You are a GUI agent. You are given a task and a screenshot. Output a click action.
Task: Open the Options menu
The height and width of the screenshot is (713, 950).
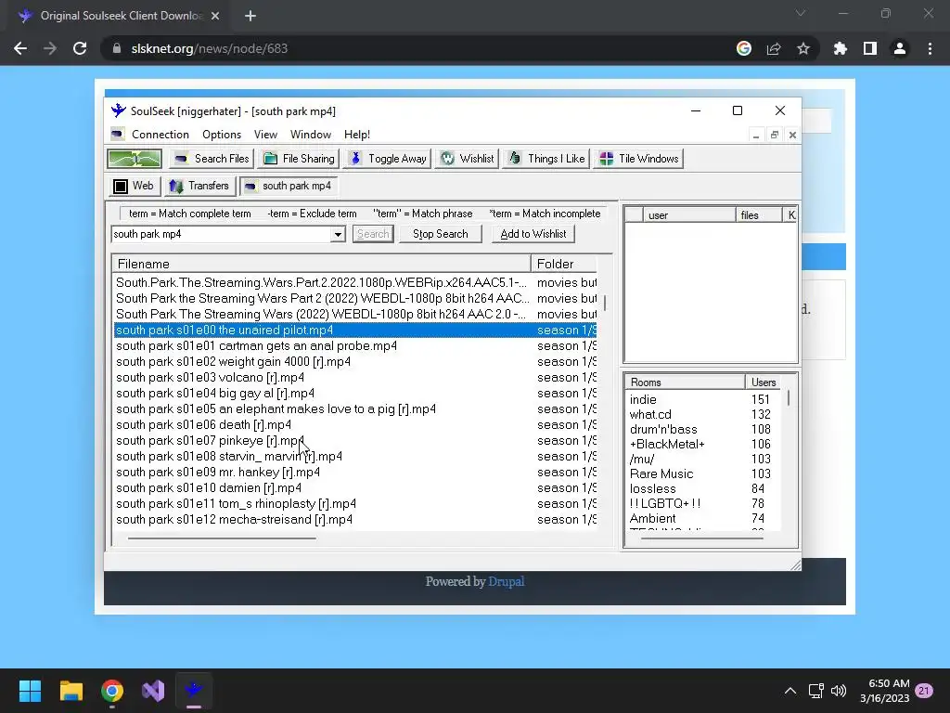tap(222, 135)
